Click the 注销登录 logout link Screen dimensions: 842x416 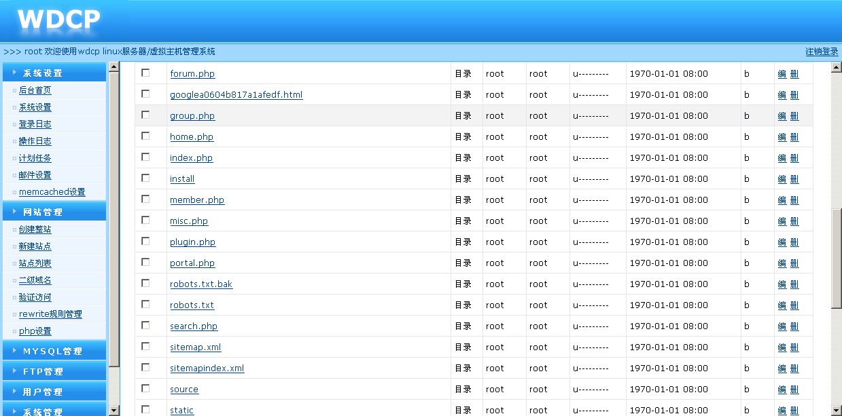[822, 52]
